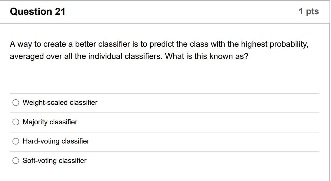Click the Hard-voting classifier answer label
Screen dimensions: 331x181
coord(56,141)
